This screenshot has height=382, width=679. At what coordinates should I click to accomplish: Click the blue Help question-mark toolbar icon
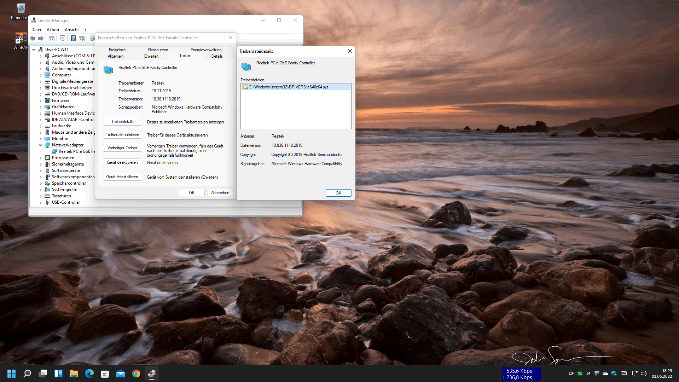(x=73, y=38)
